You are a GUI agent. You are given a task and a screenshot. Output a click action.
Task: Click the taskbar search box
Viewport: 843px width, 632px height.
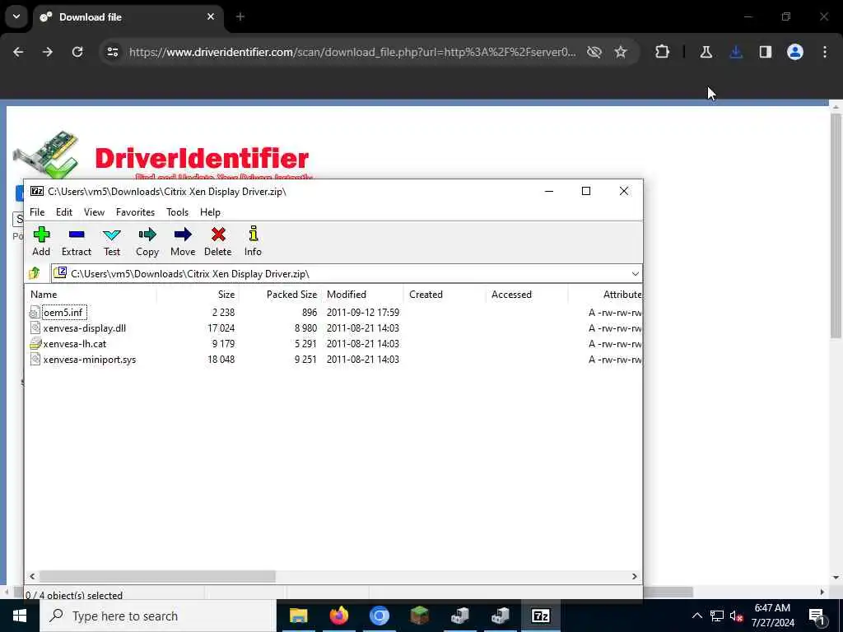tap(157, 616)
